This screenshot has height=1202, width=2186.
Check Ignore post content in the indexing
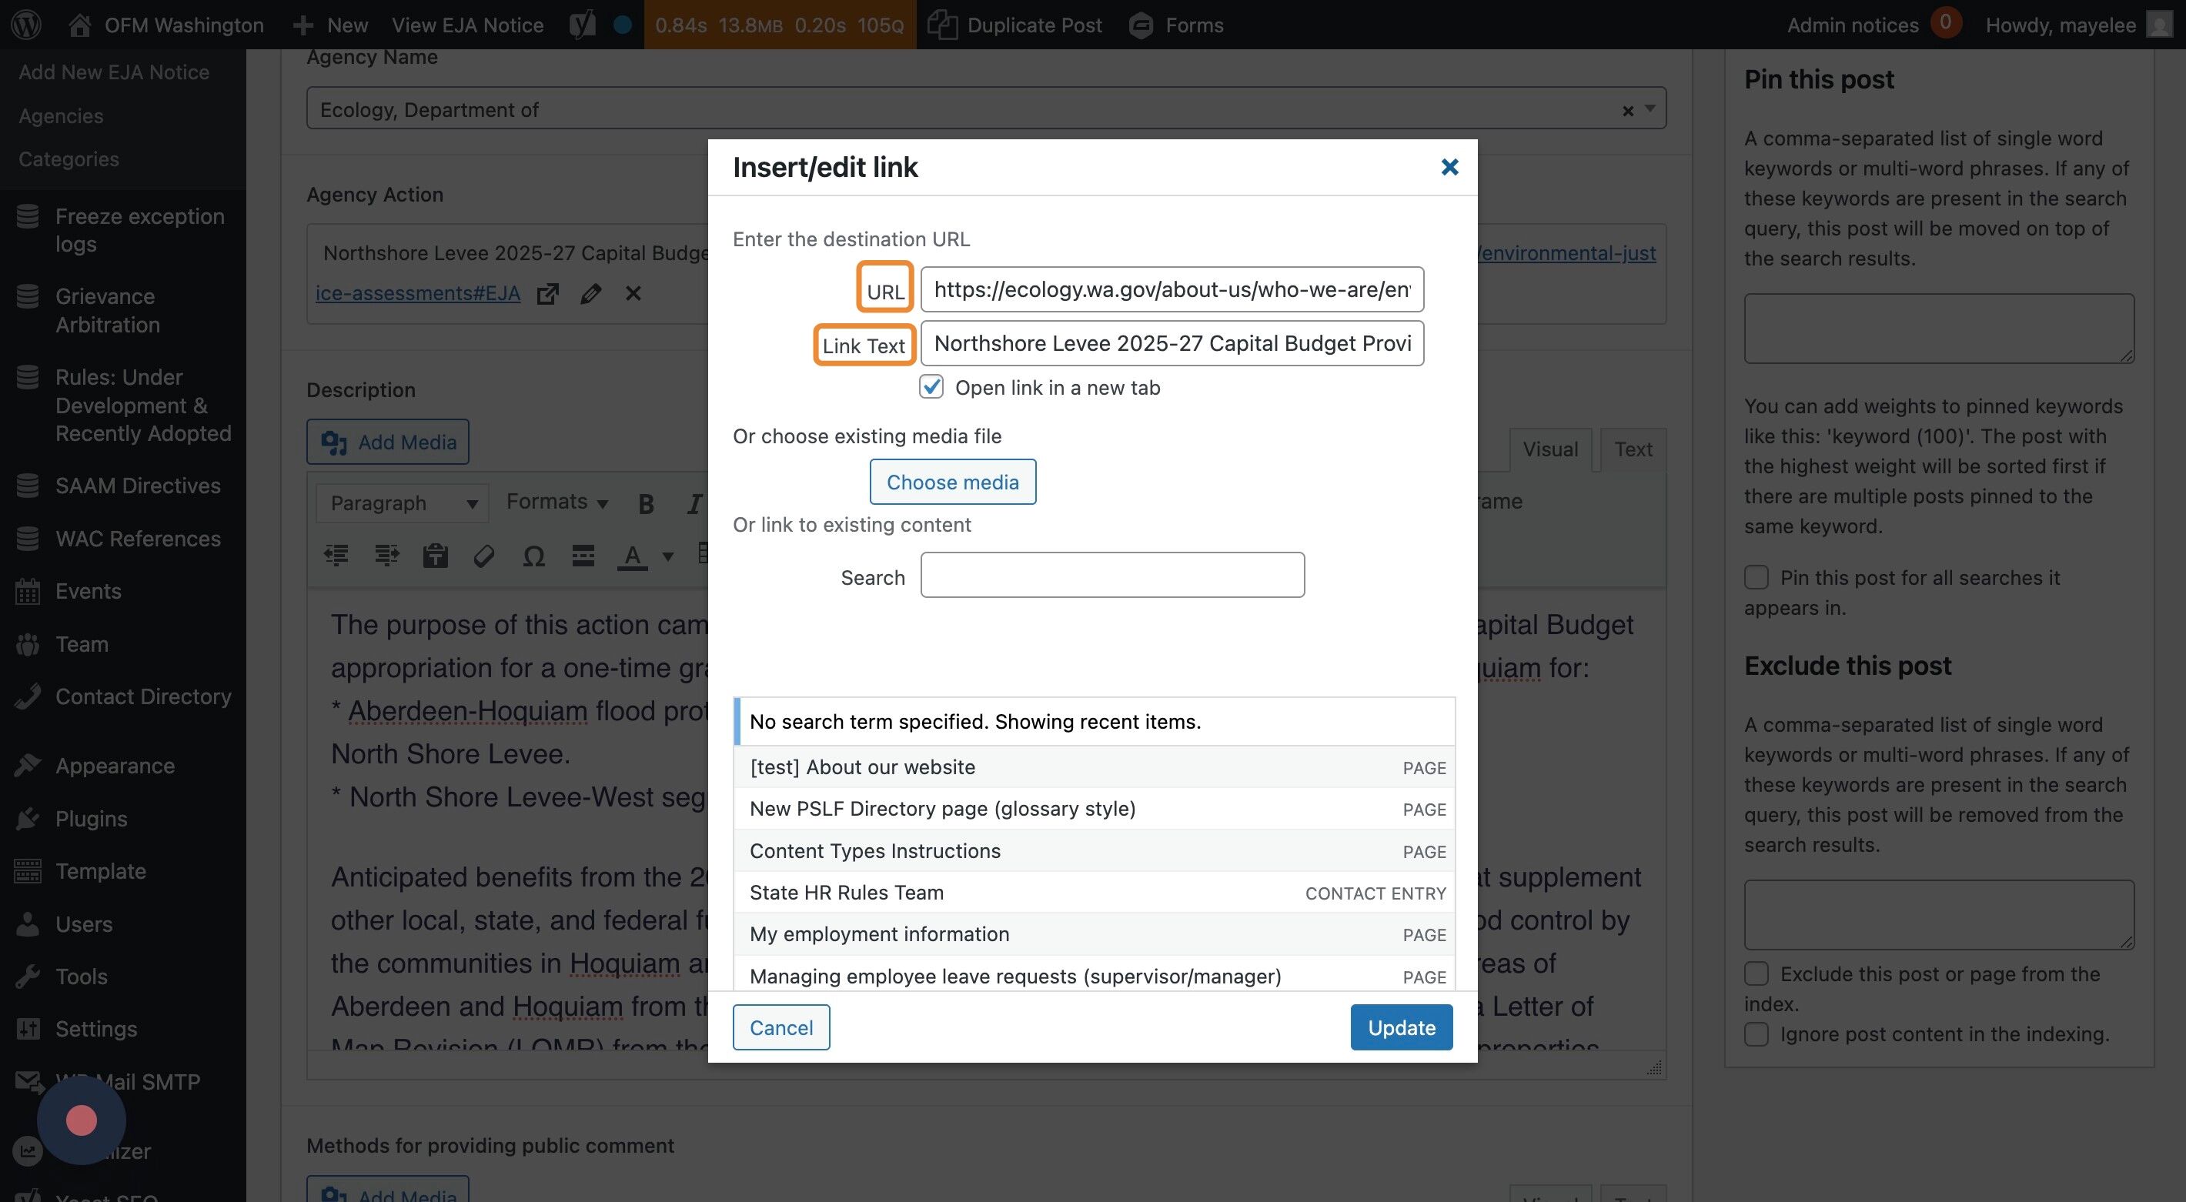pos(1756,1034)
